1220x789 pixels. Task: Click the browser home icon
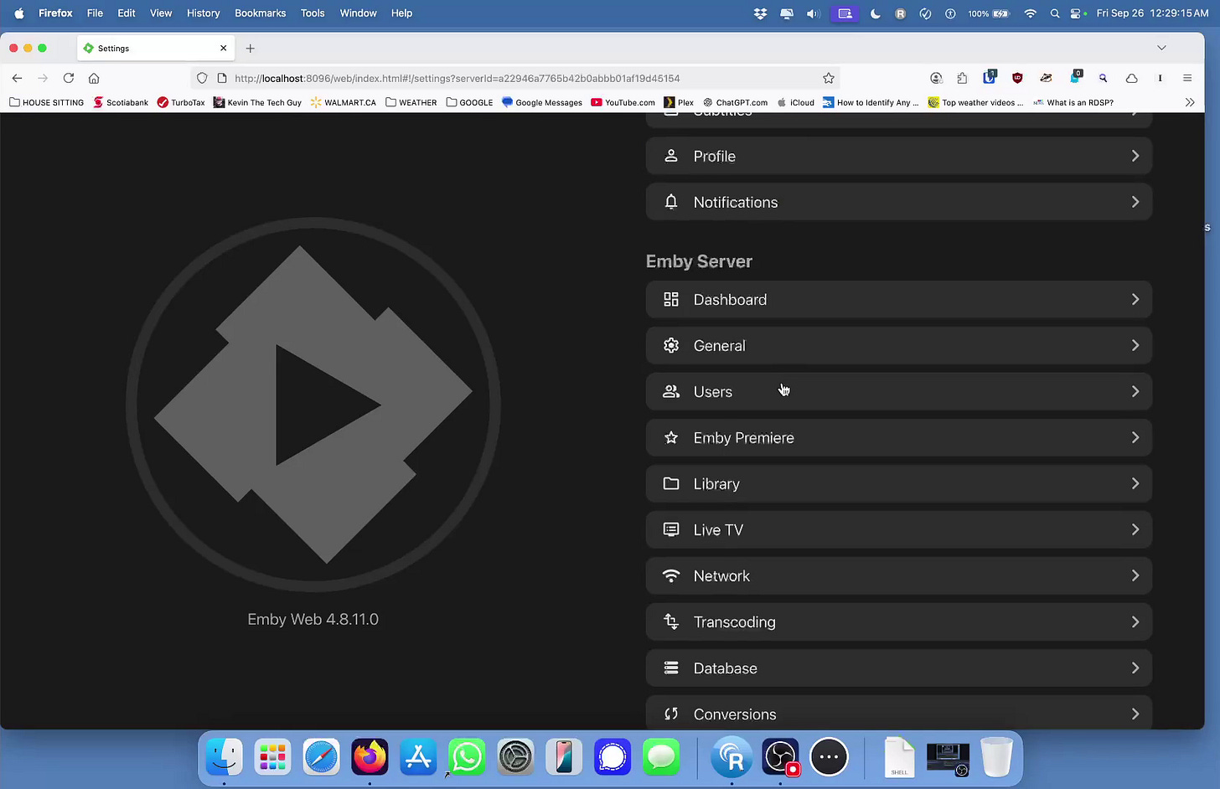94,78
